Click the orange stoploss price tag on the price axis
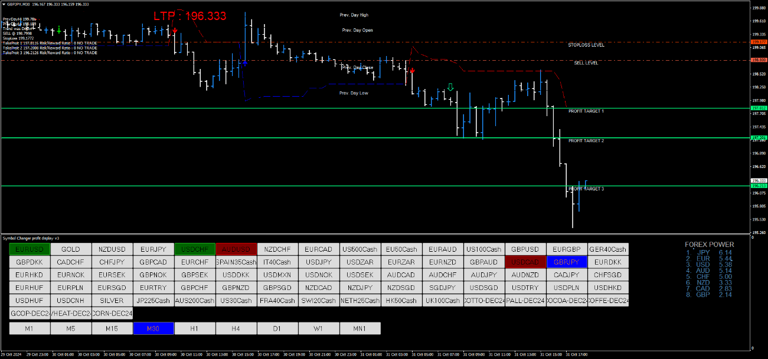Viewport: 768px width, 359px height. [758, 42]
